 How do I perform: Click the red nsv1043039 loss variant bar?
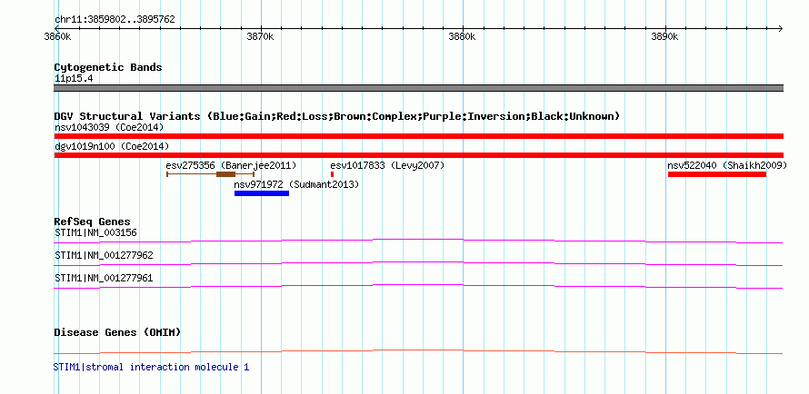click(x=418, y=136)
